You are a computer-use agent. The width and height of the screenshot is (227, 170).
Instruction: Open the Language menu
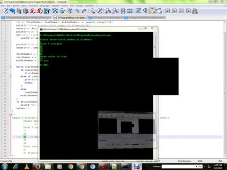[44, 6]
